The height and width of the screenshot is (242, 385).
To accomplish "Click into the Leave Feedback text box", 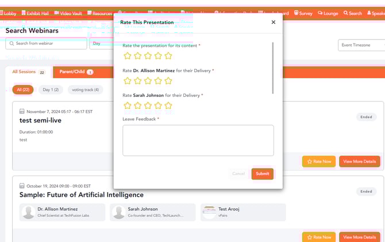I will coord(198,140).
